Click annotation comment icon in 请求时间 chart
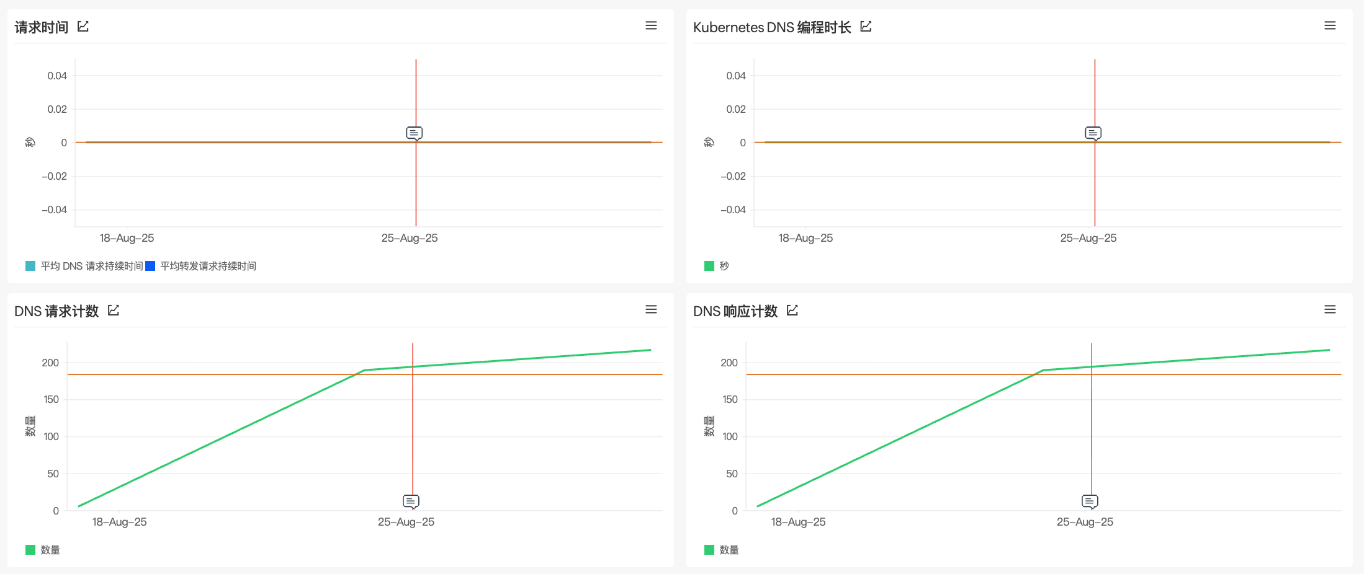Screen dimensions: 1364x574 pyautogui.click(x=414, y=133)
